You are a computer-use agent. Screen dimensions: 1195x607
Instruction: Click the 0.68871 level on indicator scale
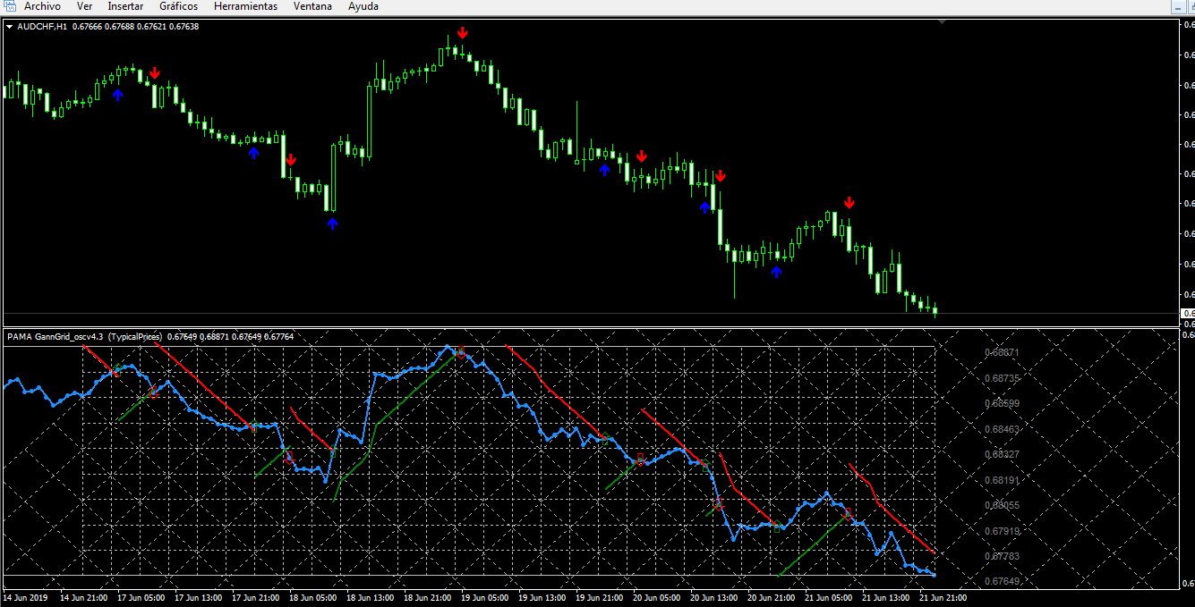point(1002,352)
